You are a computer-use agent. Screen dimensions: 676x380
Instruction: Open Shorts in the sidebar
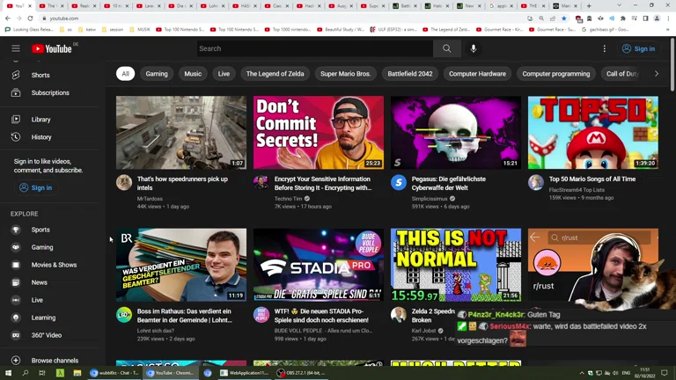(x=40, y=75)
